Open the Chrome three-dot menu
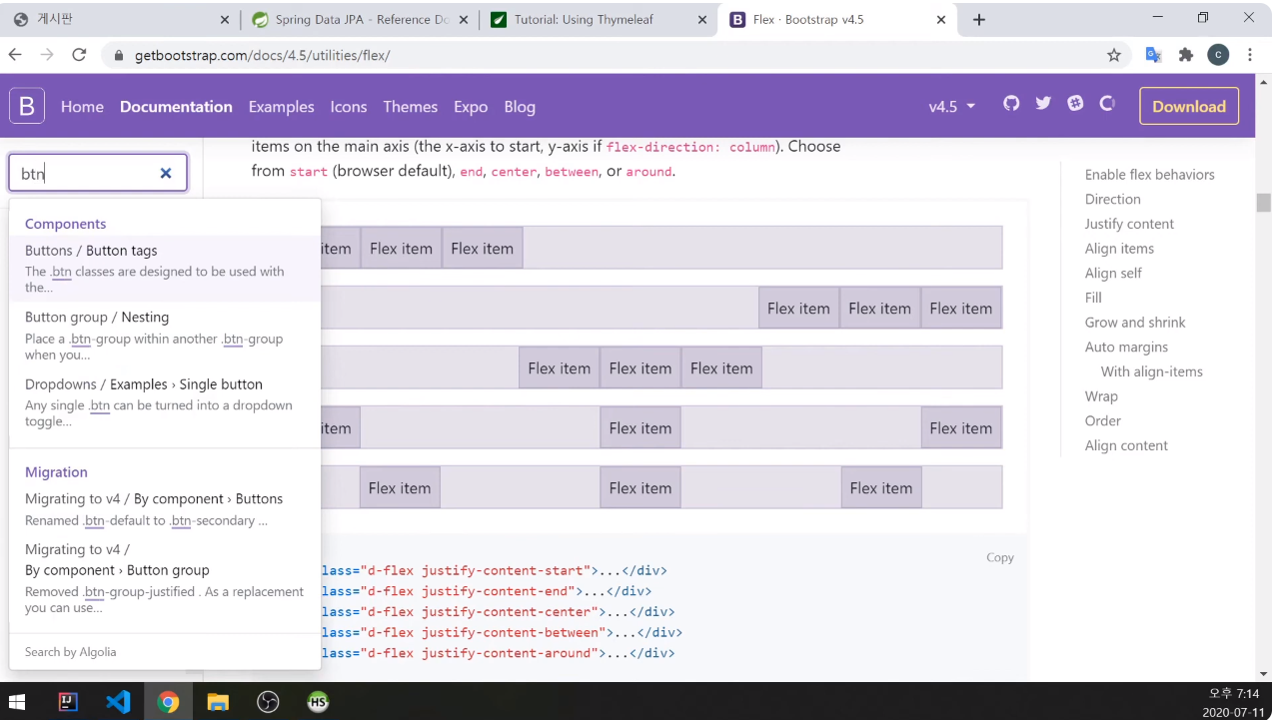 [x=1250, y=55]
